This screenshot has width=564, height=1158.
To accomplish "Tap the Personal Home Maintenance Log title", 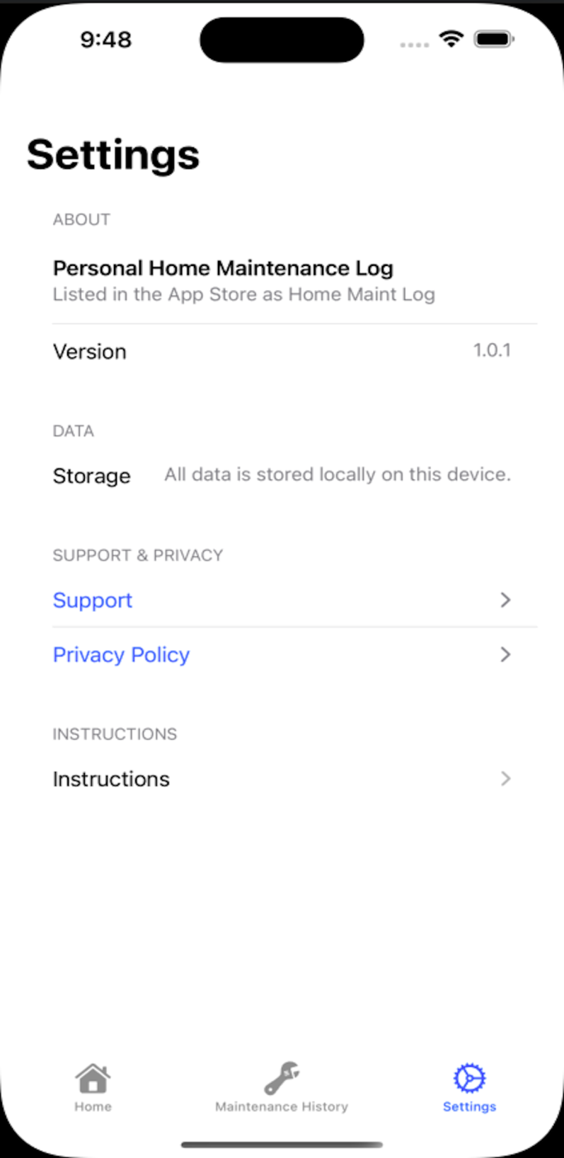I will (x=223, y=268).
